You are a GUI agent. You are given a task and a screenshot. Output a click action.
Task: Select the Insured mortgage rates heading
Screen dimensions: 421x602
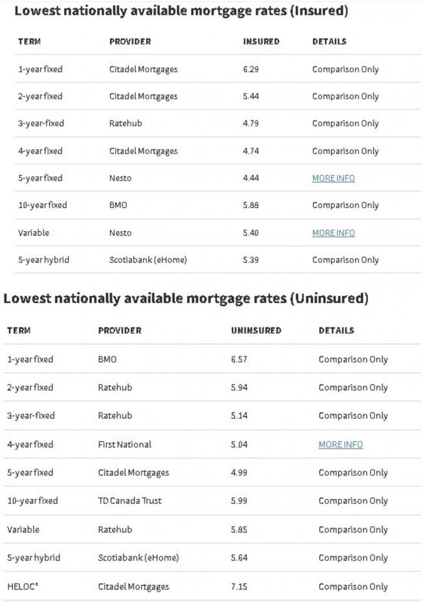click(x=181, y=11)
